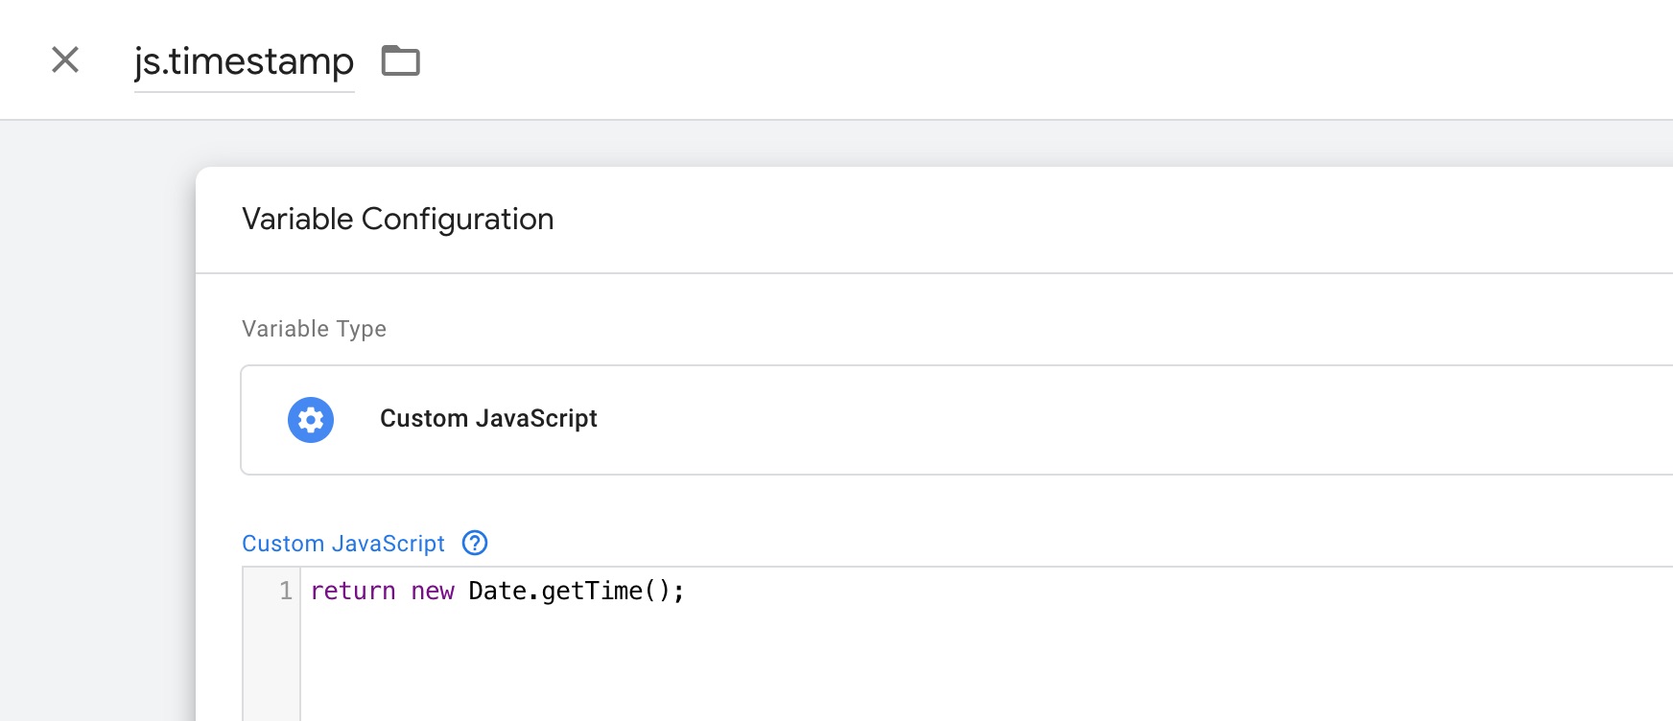1673x721 pixels.
Task: Place cursor on the 'return' keyword
Action: coord(353,592)
